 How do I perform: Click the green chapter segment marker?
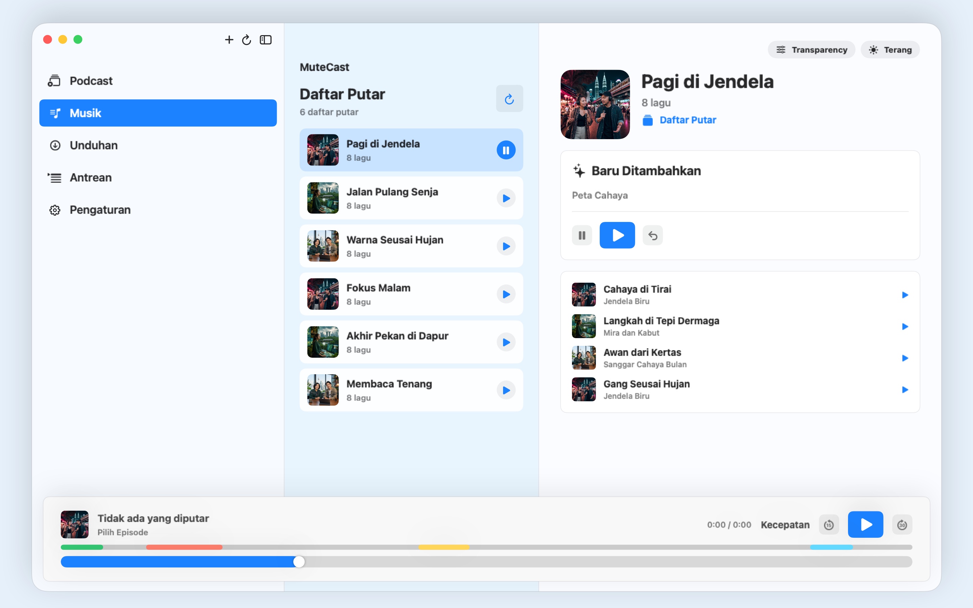point(82,547)
